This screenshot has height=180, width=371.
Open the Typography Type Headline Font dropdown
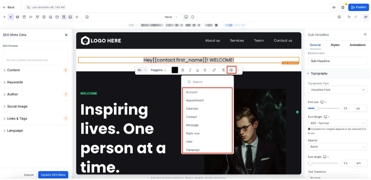[337, 90]
